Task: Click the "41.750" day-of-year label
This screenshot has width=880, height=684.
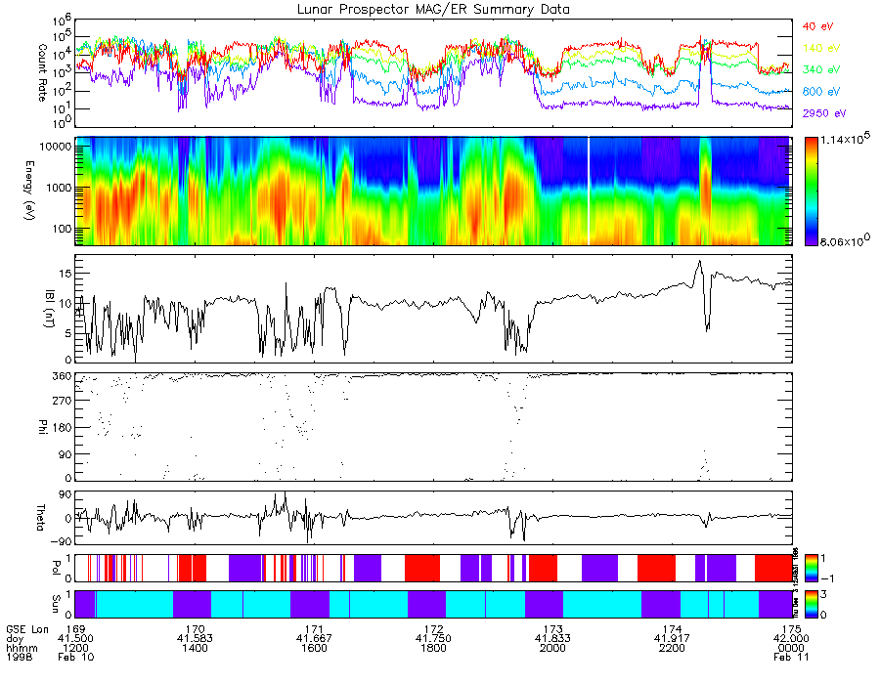Action: click(x=433, y=639)
